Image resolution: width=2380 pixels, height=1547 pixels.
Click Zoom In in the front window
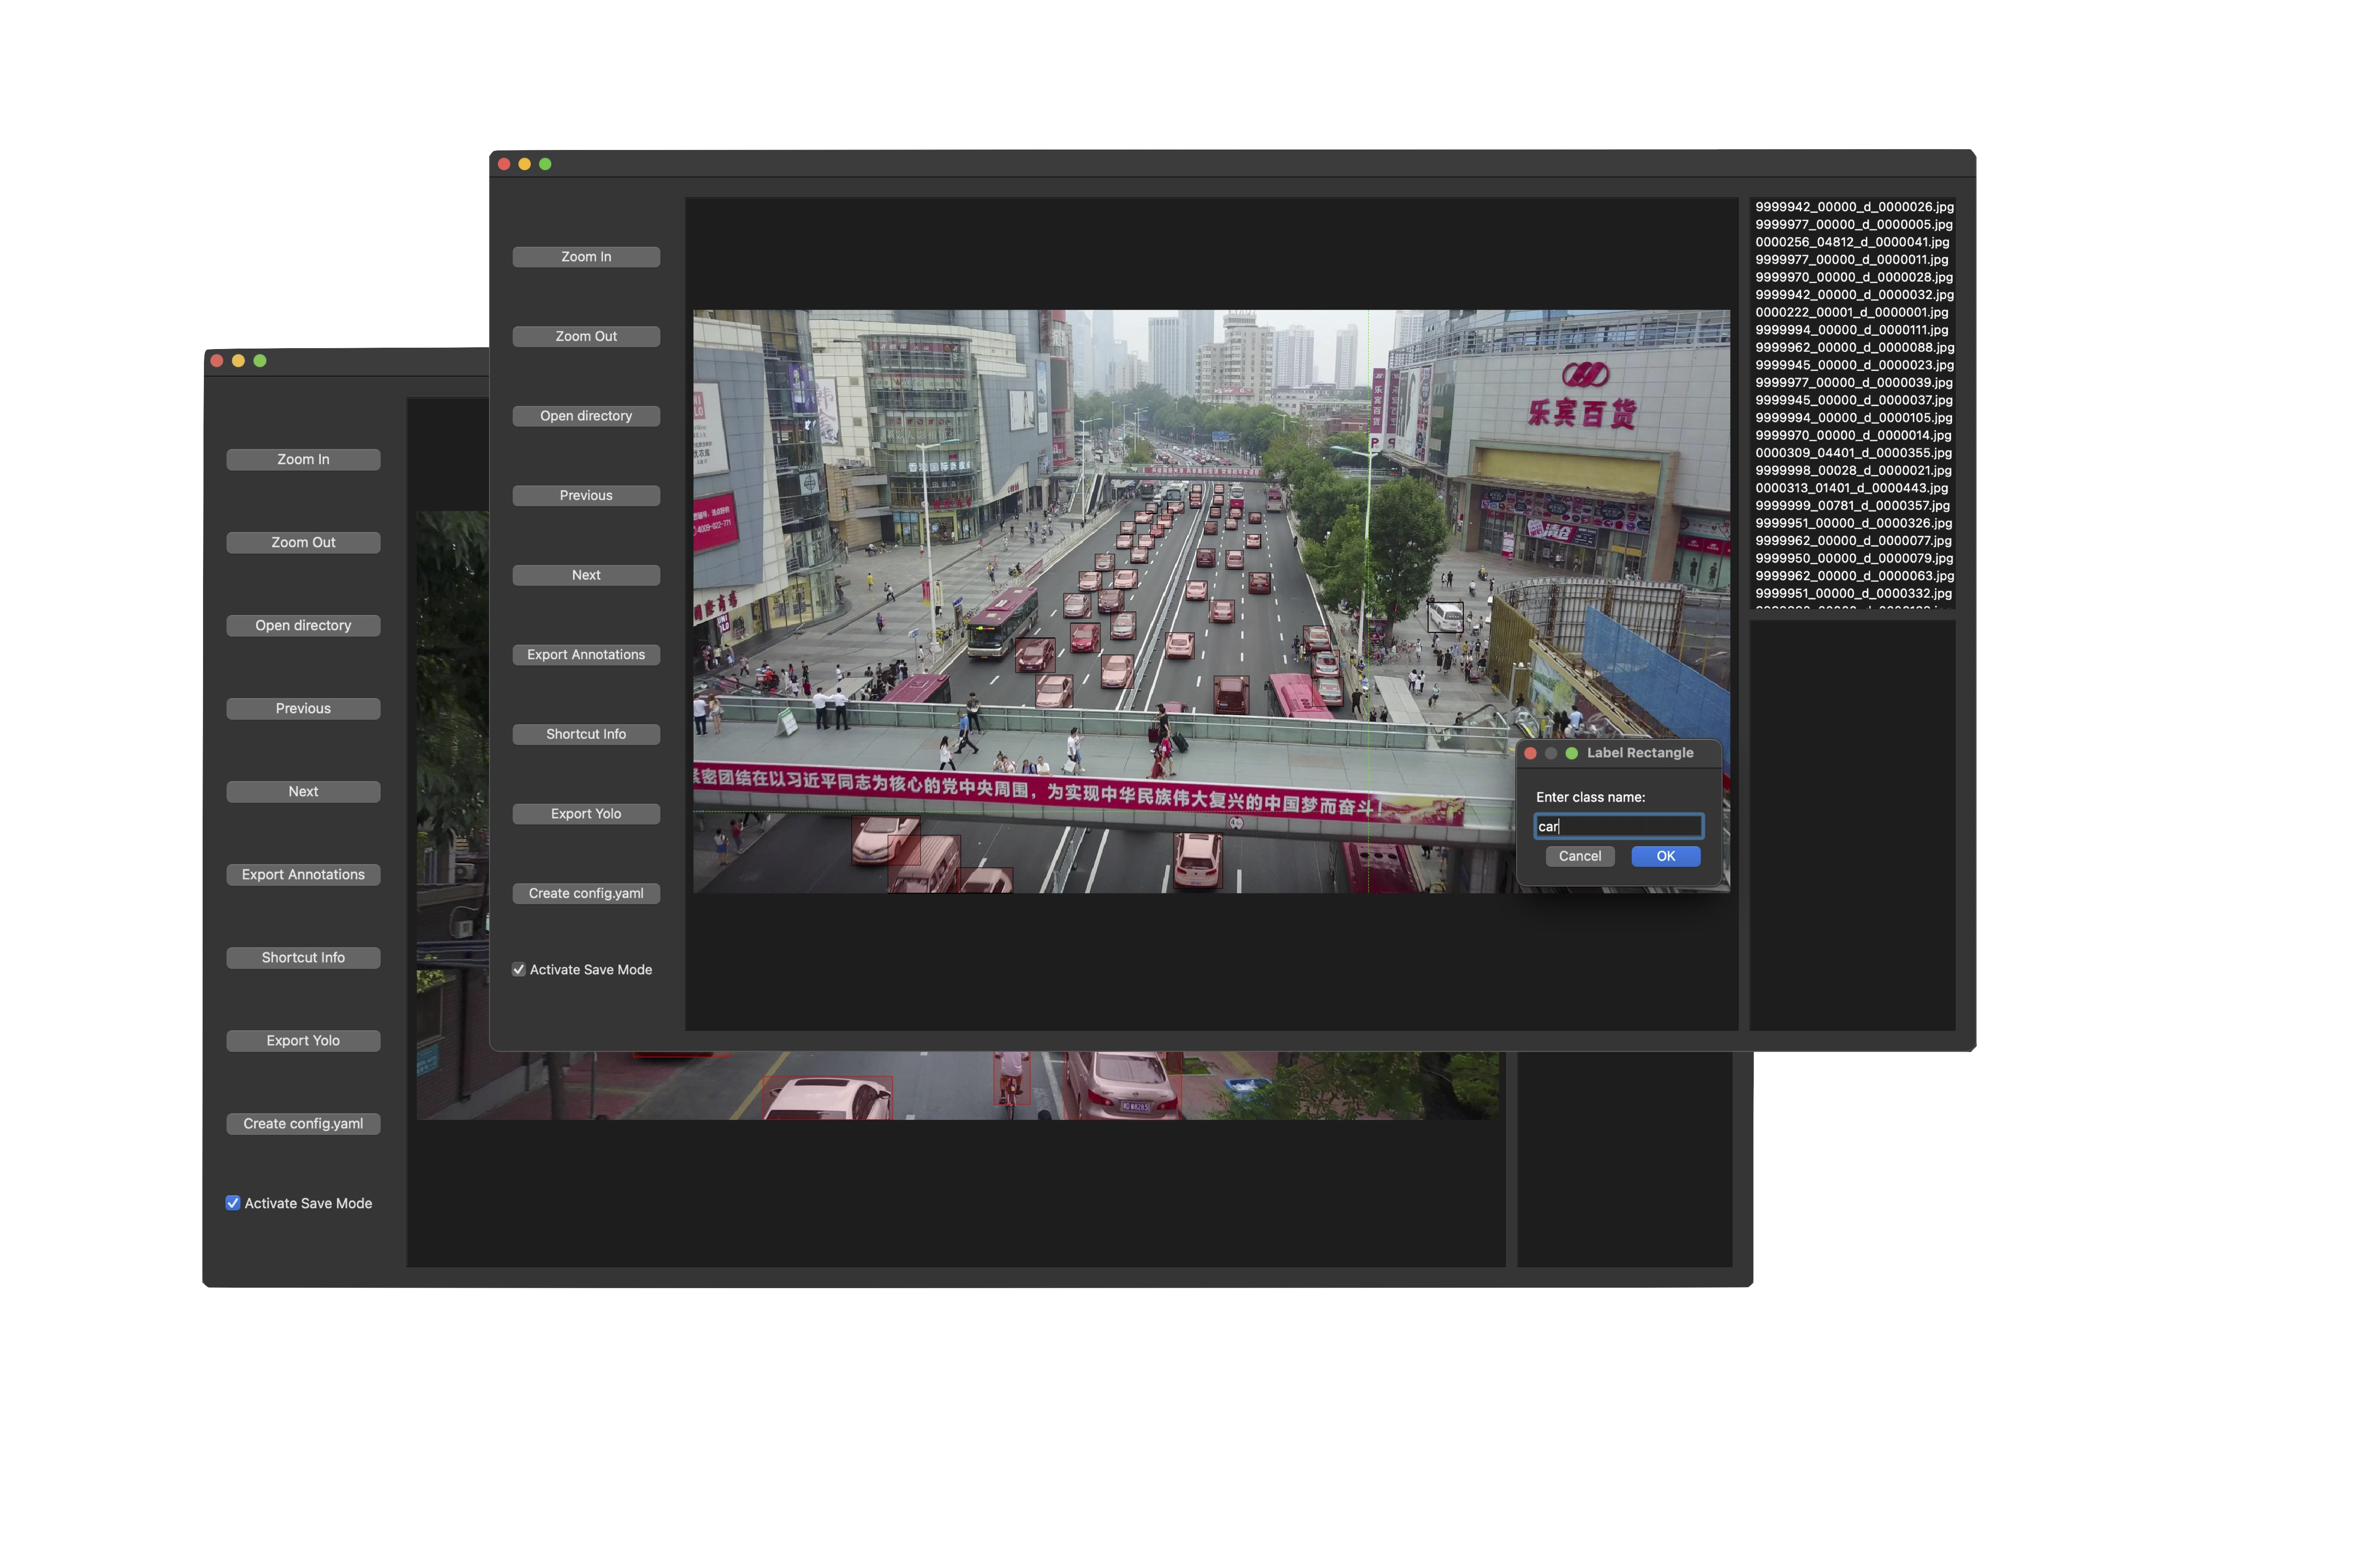point(586,257)
